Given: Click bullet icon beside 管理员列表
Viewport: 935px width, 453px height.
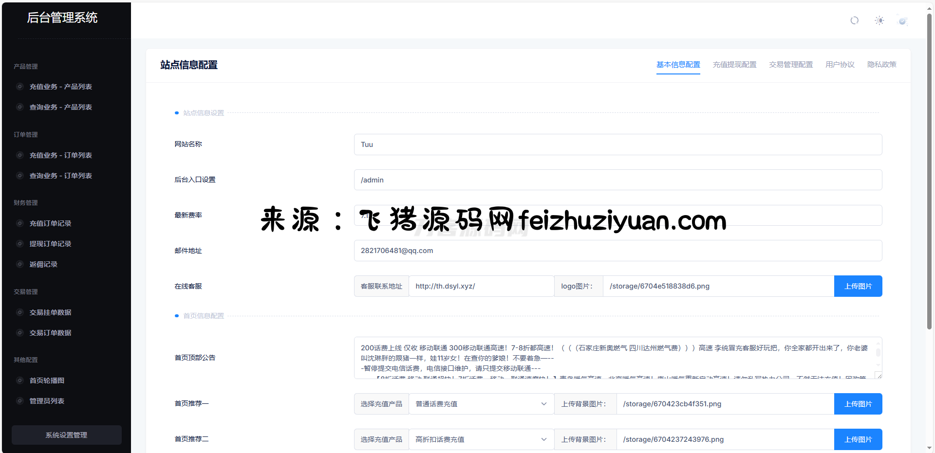Looking at the screenshot, I should (20, 401).
